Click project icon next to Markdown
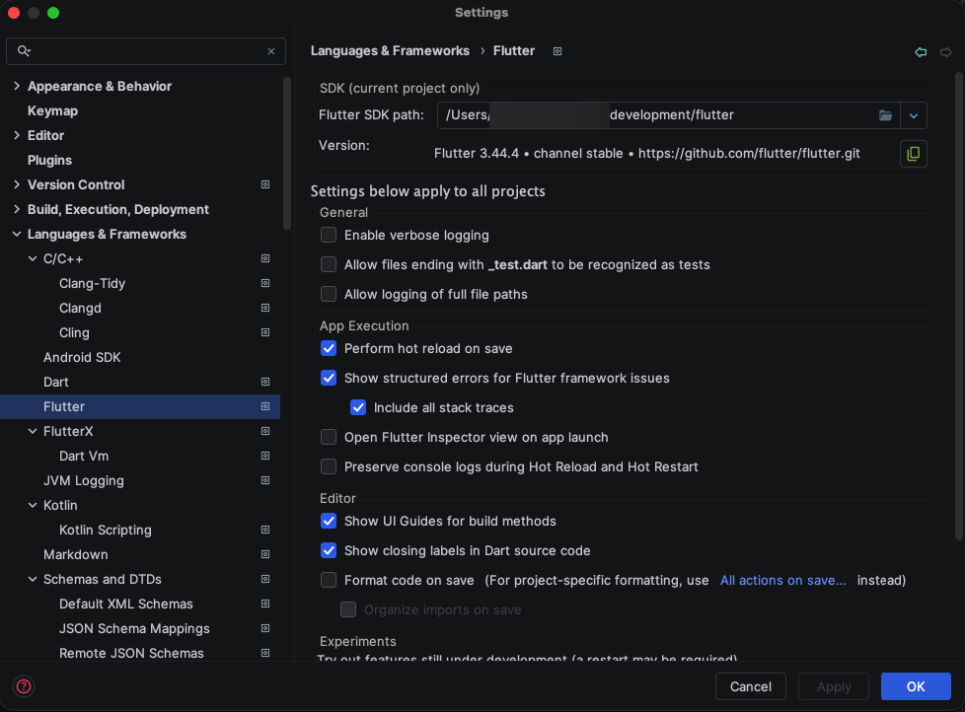The width and height of the screenshot is (965, 712). [x=265, y=554]
